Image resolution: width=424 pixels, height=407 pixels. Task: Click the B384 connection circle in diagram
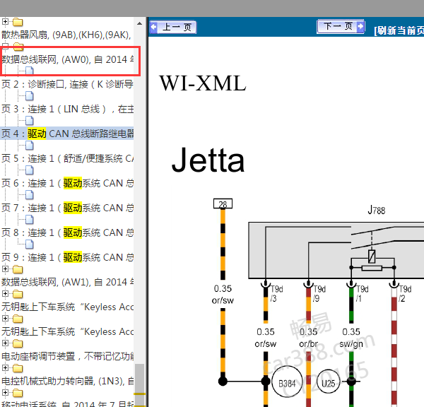(287, 383)
